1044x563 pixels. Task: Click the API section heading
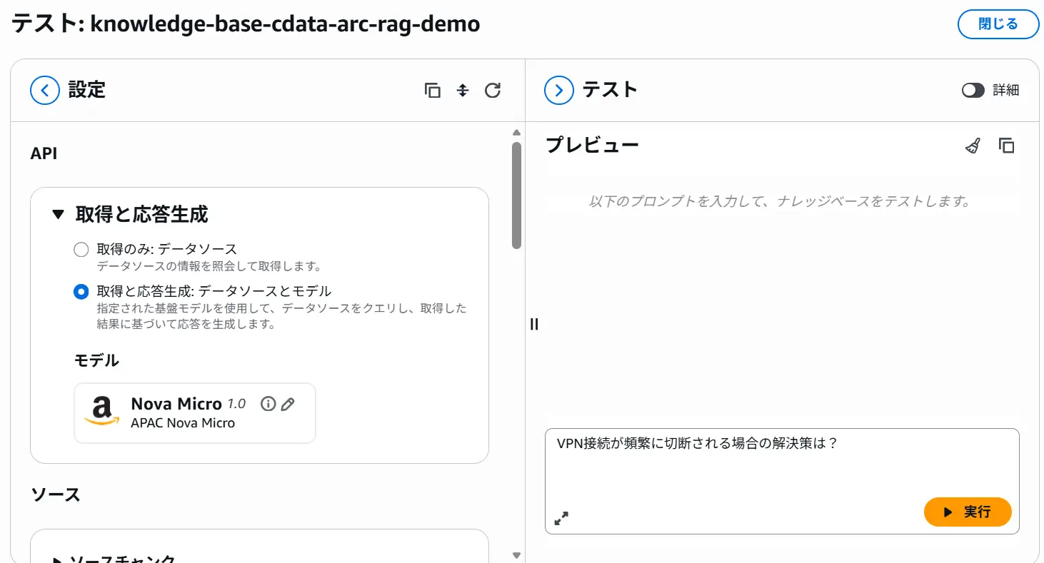(x=44, y=154)
